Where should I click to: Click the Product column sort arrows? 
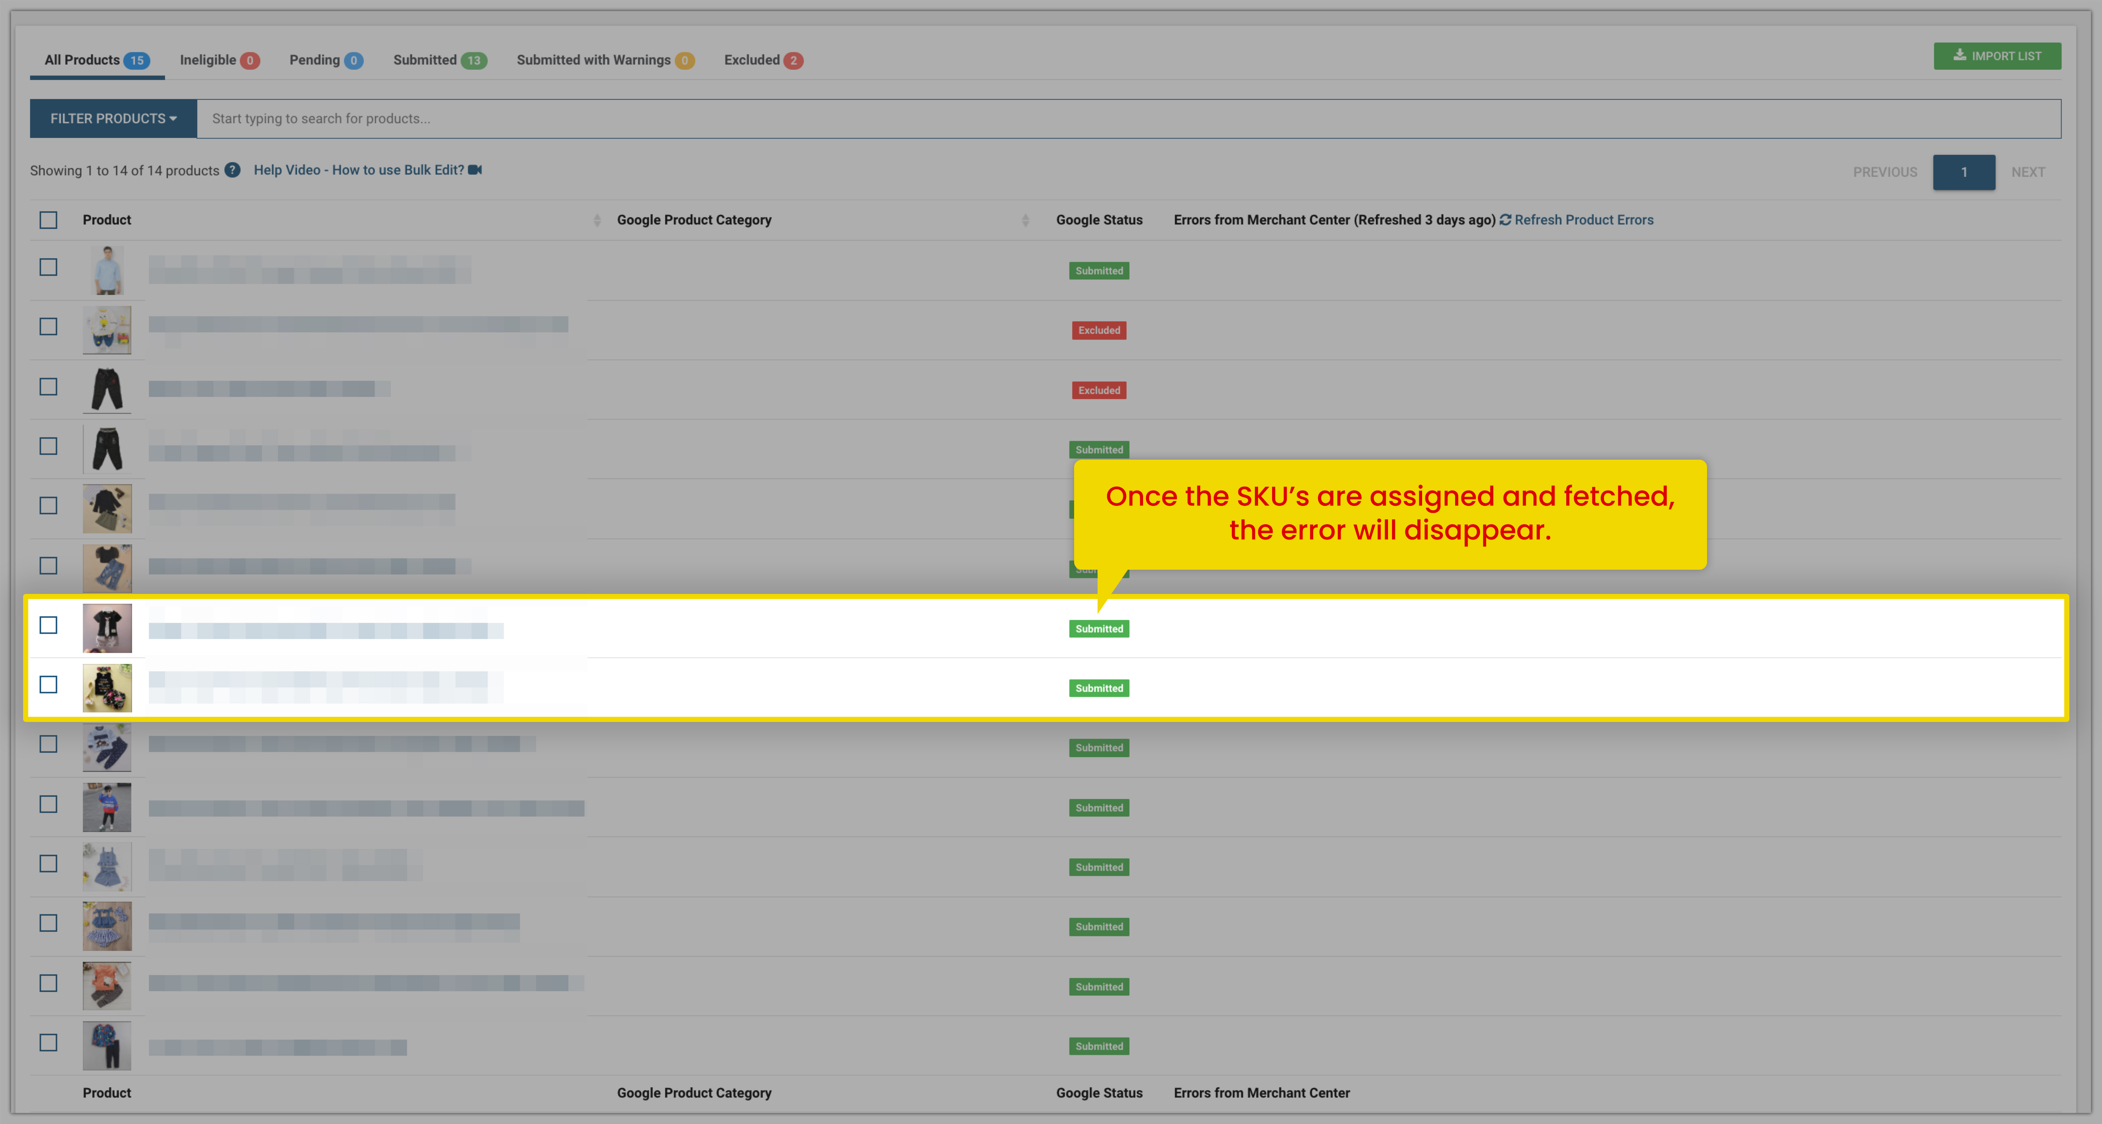point(597,220)
